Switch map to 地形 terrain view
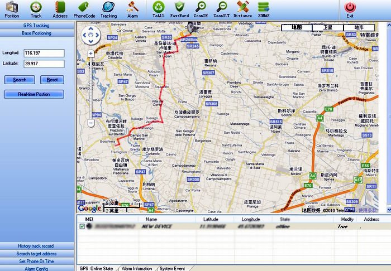 (x=359, y=27)
